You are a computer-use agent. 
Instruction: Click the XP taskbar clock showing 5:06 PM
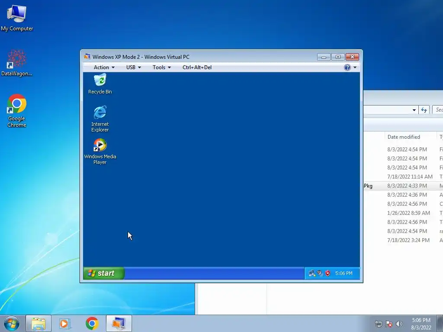[344, 273]
